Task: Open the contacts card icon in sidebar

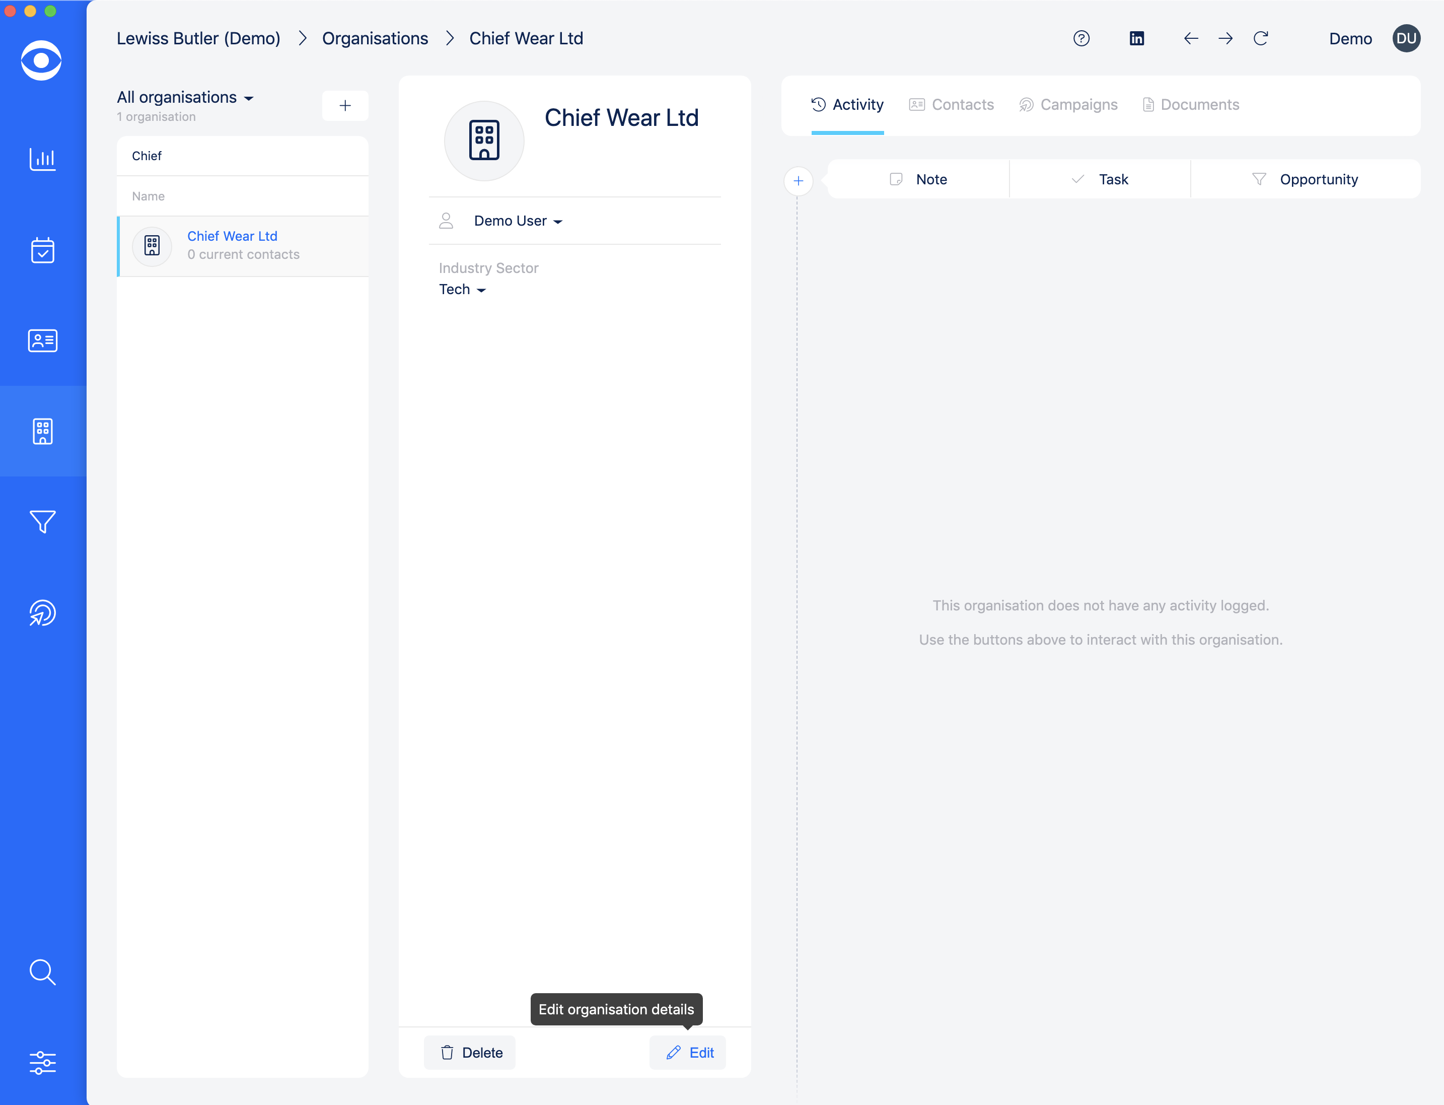Action: pos(43,340)
